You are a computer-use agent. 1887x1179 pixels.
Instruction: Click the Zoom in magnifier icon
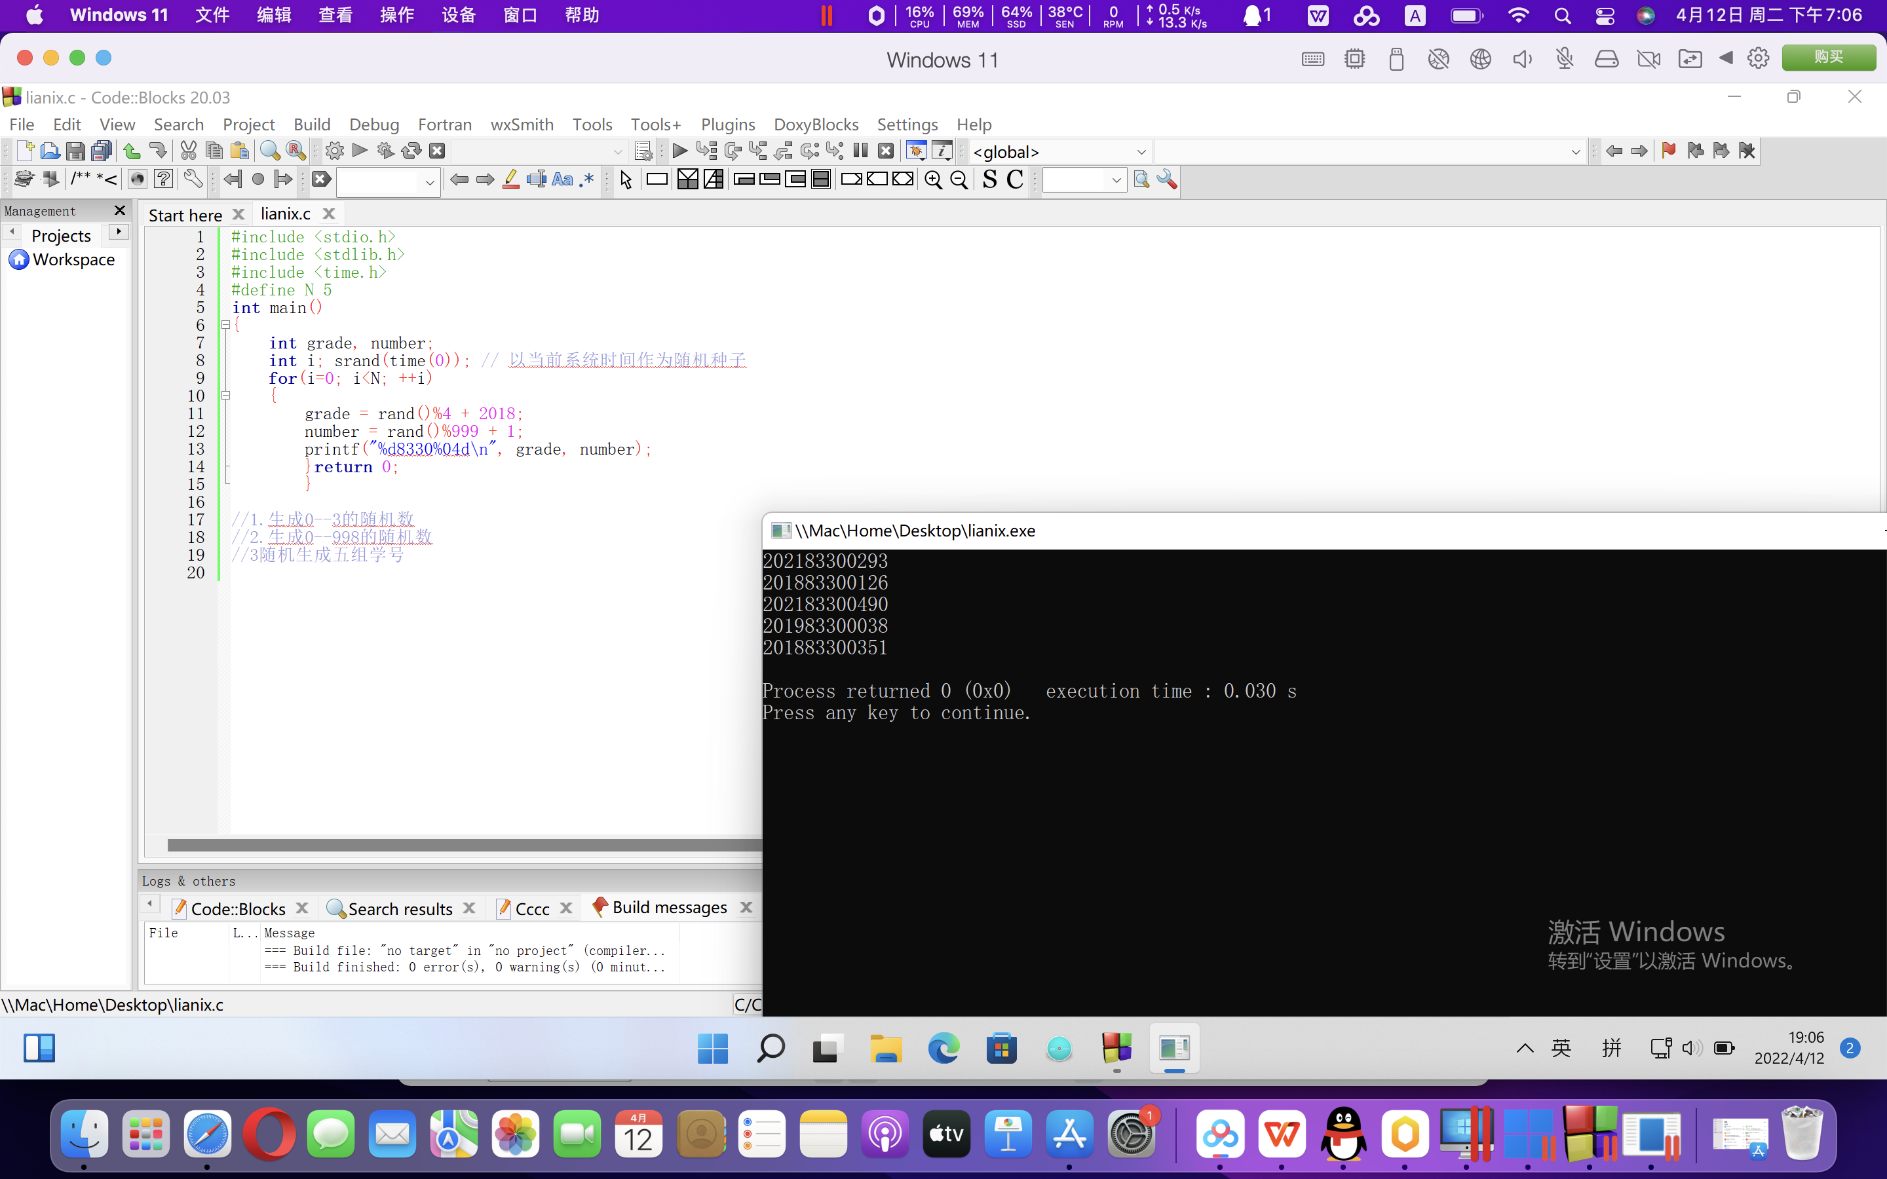tap(932, 180)
